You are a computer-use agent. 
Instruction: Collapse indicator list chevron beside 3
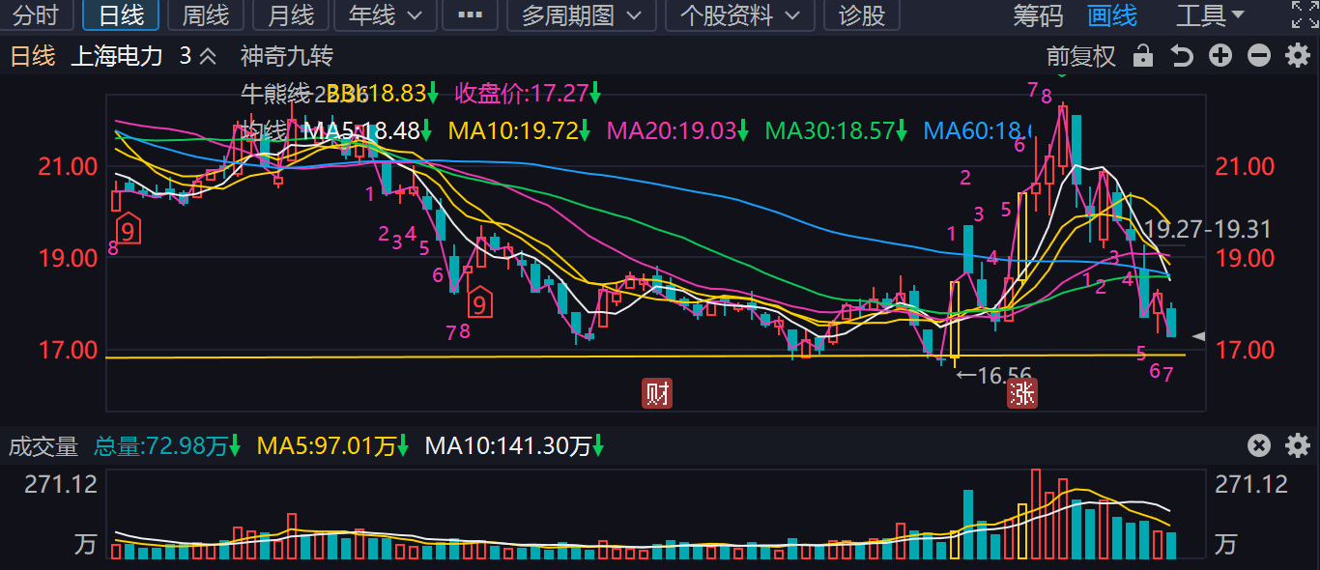208,56
